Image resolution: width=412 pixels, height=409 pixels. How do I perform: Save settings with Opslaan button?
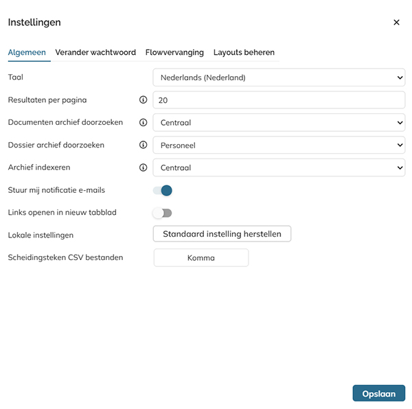tap(379, 393)
